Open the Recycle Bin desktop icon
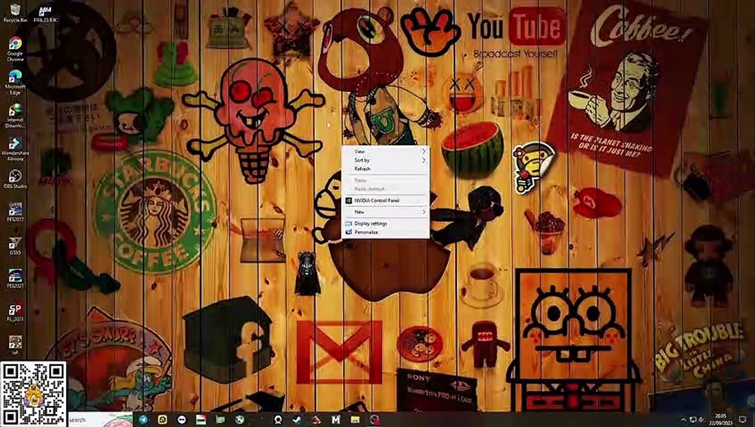Screen dimensions: 755x427 click(15, 13)
